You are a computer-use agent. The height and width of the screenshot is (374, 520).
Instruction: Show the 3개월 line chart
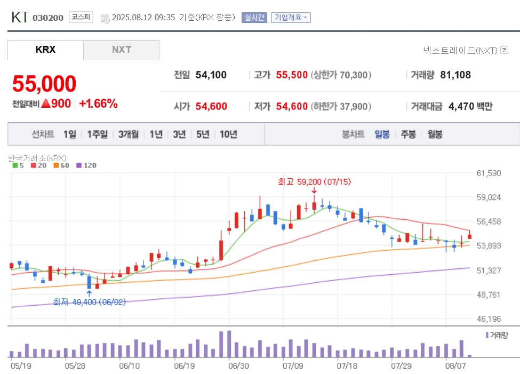tap(129, 134)
